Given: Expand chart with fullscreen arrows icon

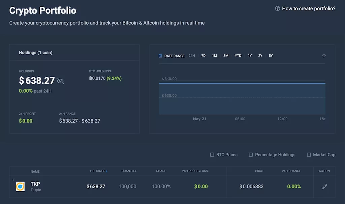Looking at the screenshot, I should [324, 56].
